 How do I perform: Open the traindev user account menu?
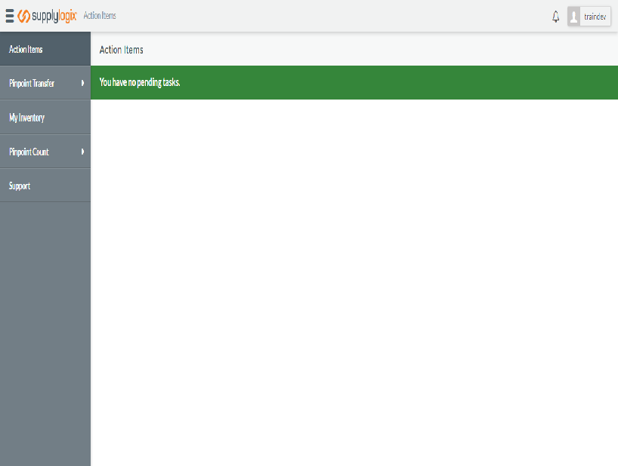pos(595,17)
